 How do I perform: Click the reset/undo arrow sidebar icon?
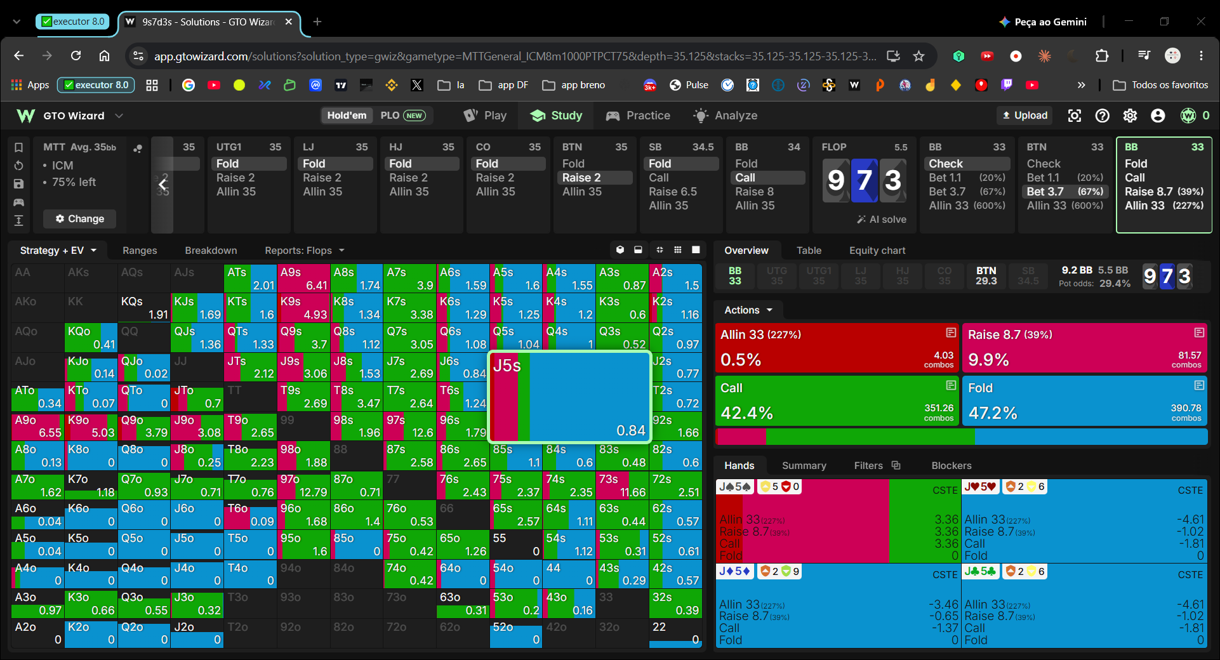click(x=19, y=166)
